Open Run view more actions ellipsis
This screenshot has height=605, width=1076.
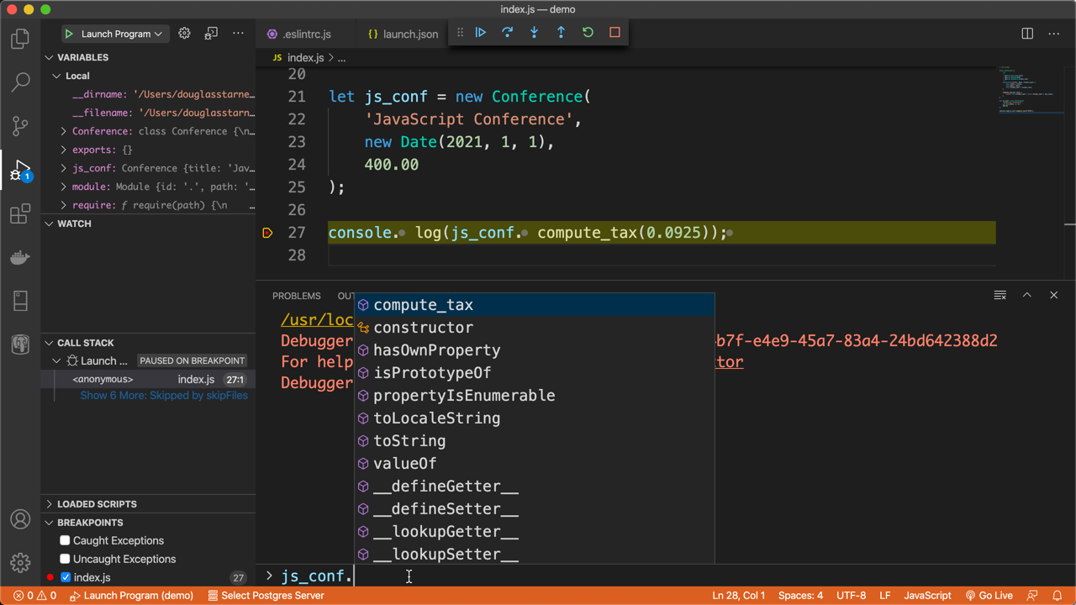(x=238, y=34)
